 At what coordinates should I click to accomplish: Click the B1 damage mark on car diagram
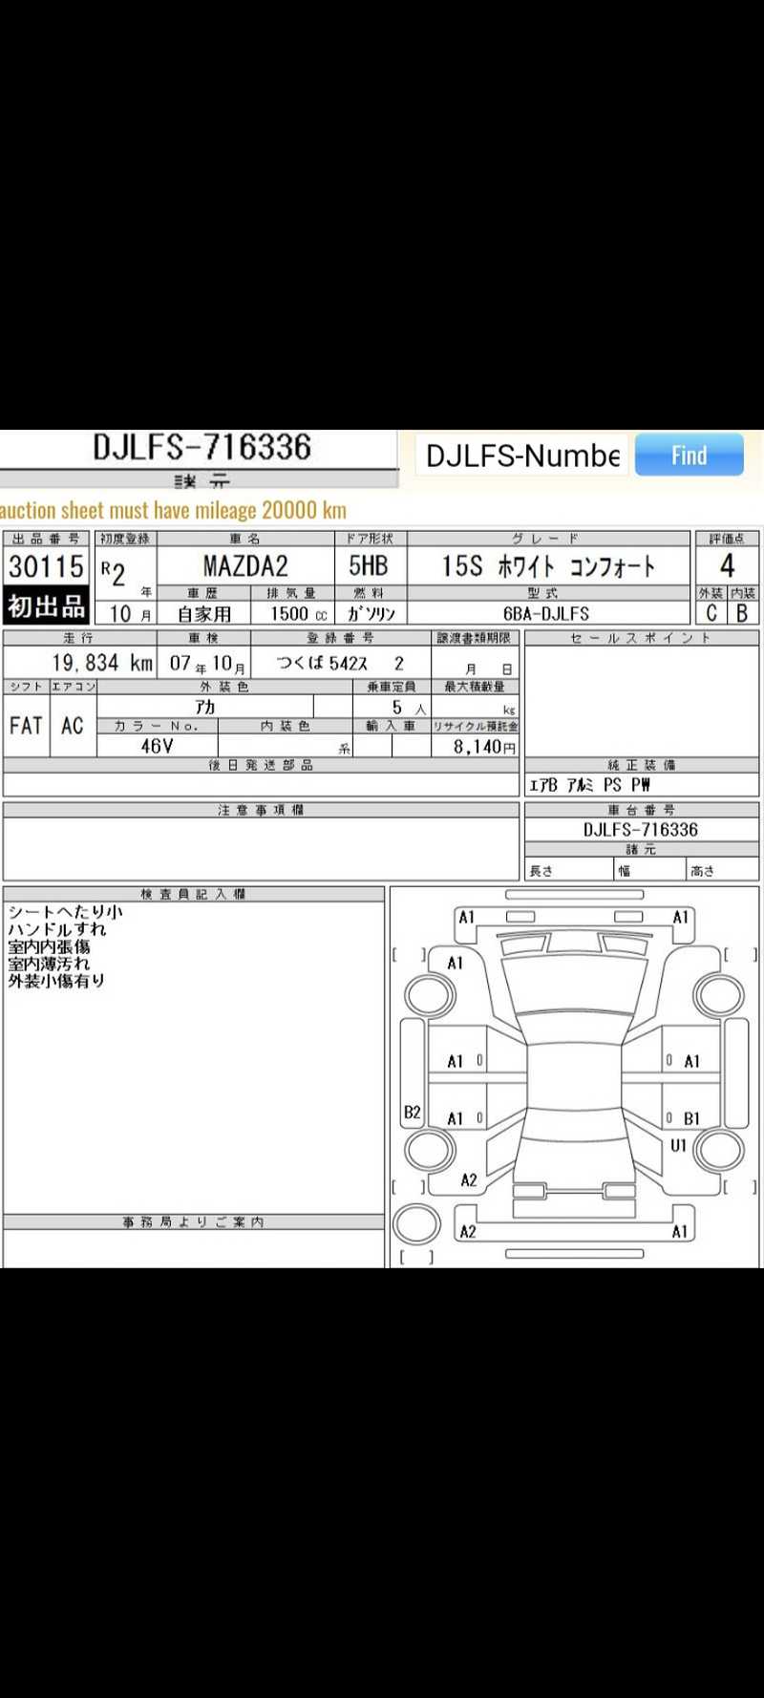click(691, 1118)
